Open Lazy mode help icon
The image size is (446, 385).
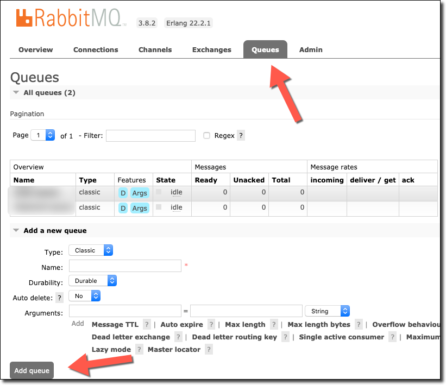click(x=139, y=350)
